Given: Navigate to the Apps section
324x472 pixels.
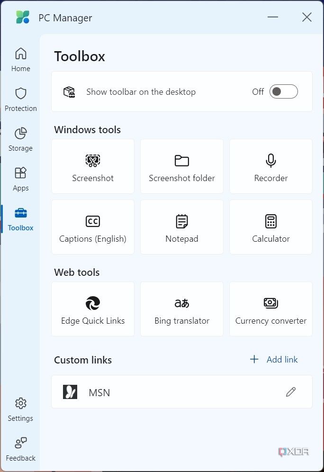Looking at the screenshot, I should click(x=20, y=179).
